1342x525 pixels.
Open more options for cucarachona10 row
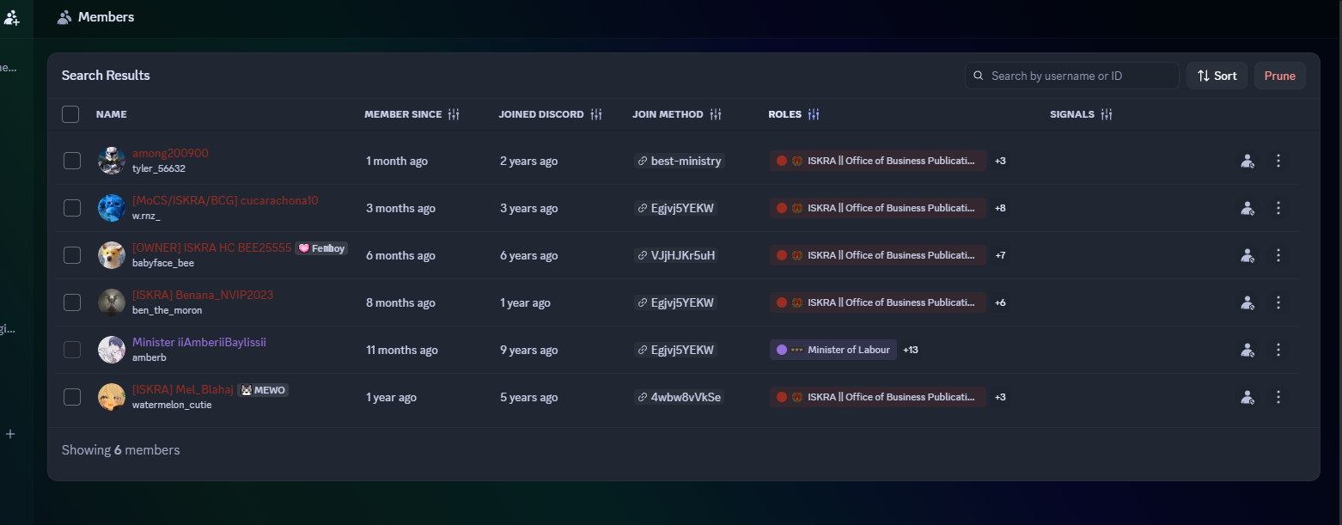(x=1278, y=208)
